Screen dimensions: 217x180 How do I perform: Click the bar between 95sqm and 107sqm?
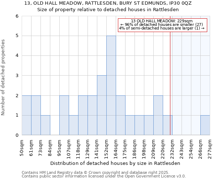(x=64, y=115)
